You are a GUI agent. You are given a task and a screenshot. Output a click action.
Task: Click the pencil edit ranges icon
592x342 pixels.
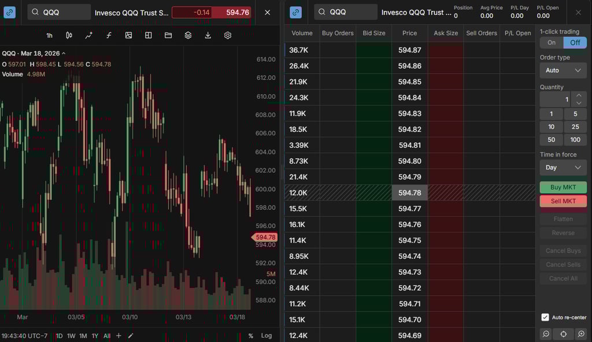(131, 336)
